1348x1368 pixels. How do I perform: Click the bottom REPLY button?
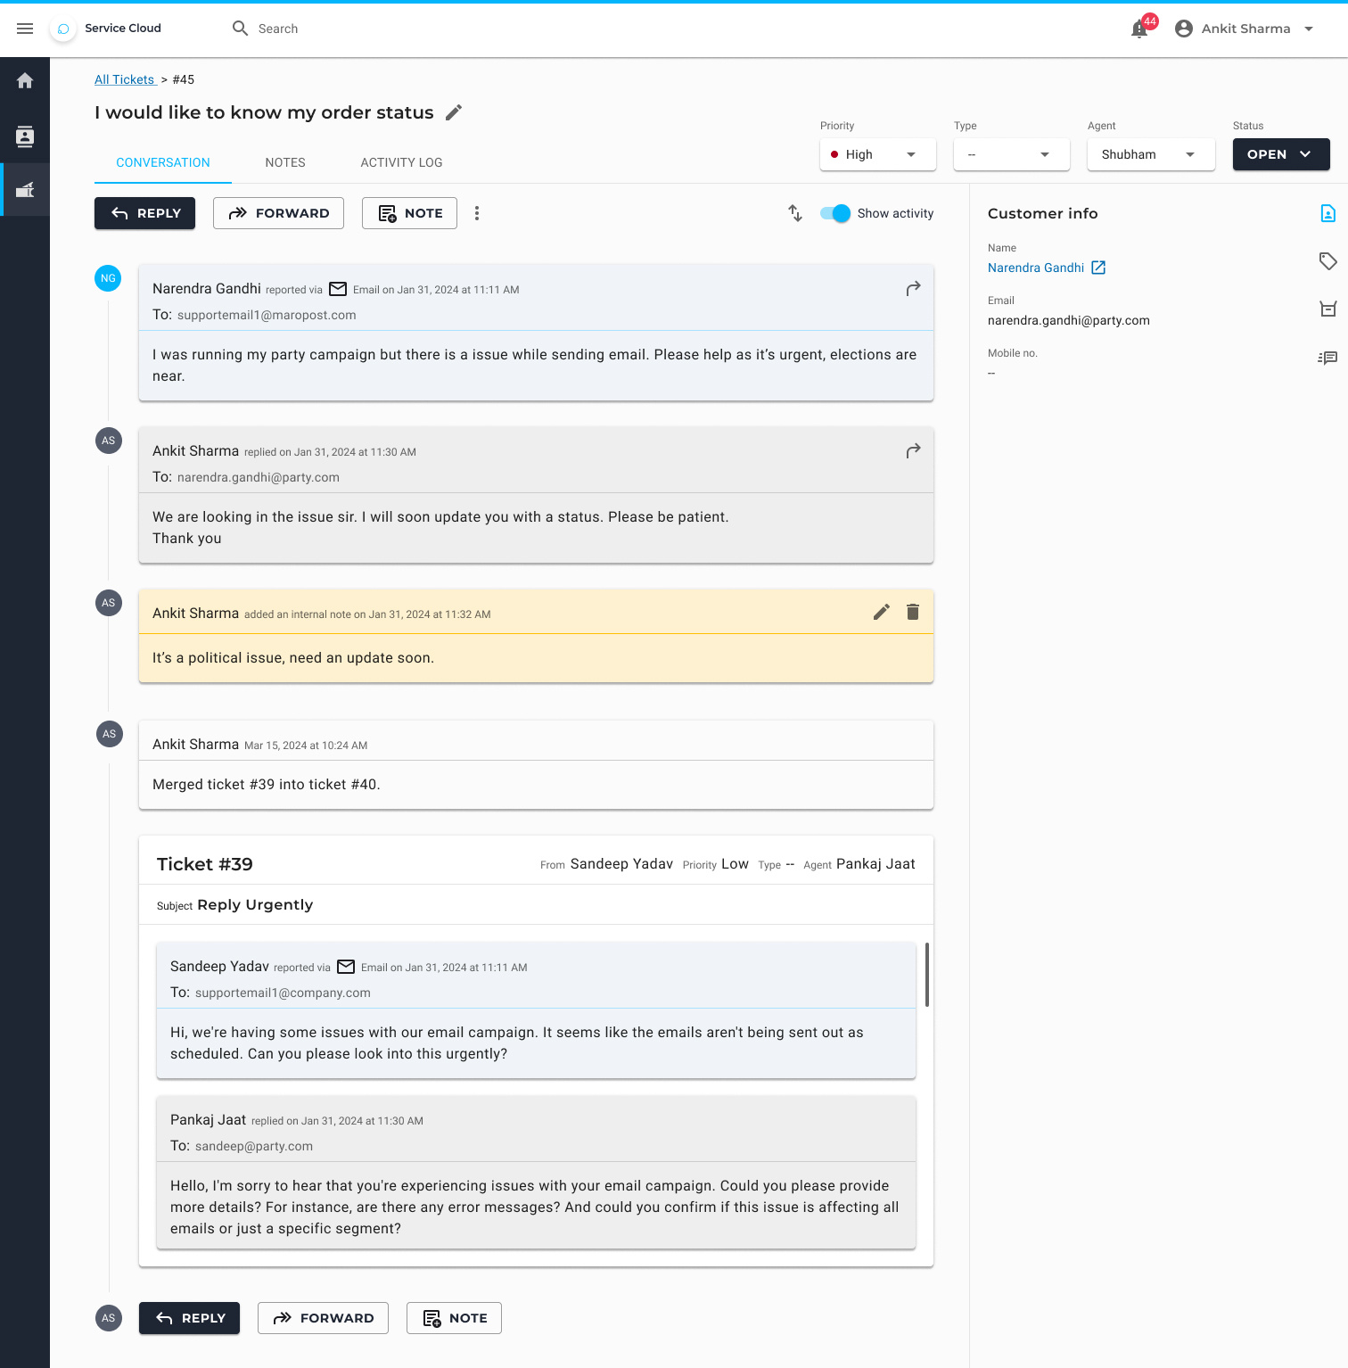[190, 1318]
